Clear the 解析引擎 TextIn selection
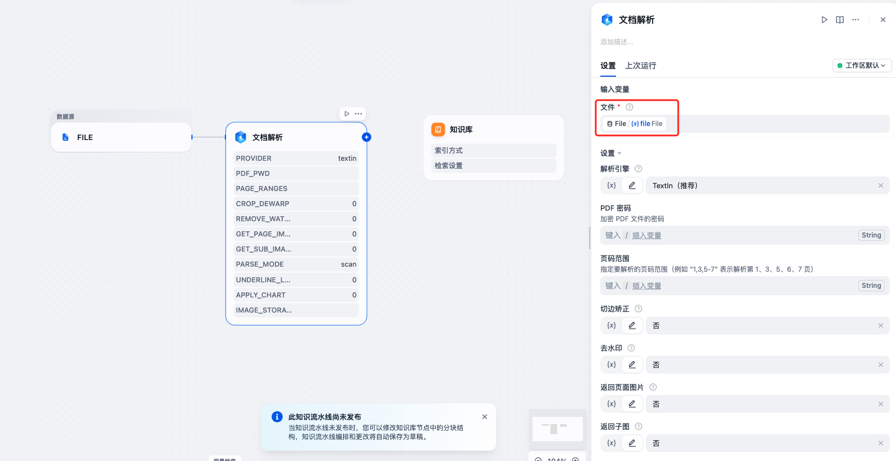Image resolution: width=896 pixels, height=461 pixels. click(x=881, y=185)
